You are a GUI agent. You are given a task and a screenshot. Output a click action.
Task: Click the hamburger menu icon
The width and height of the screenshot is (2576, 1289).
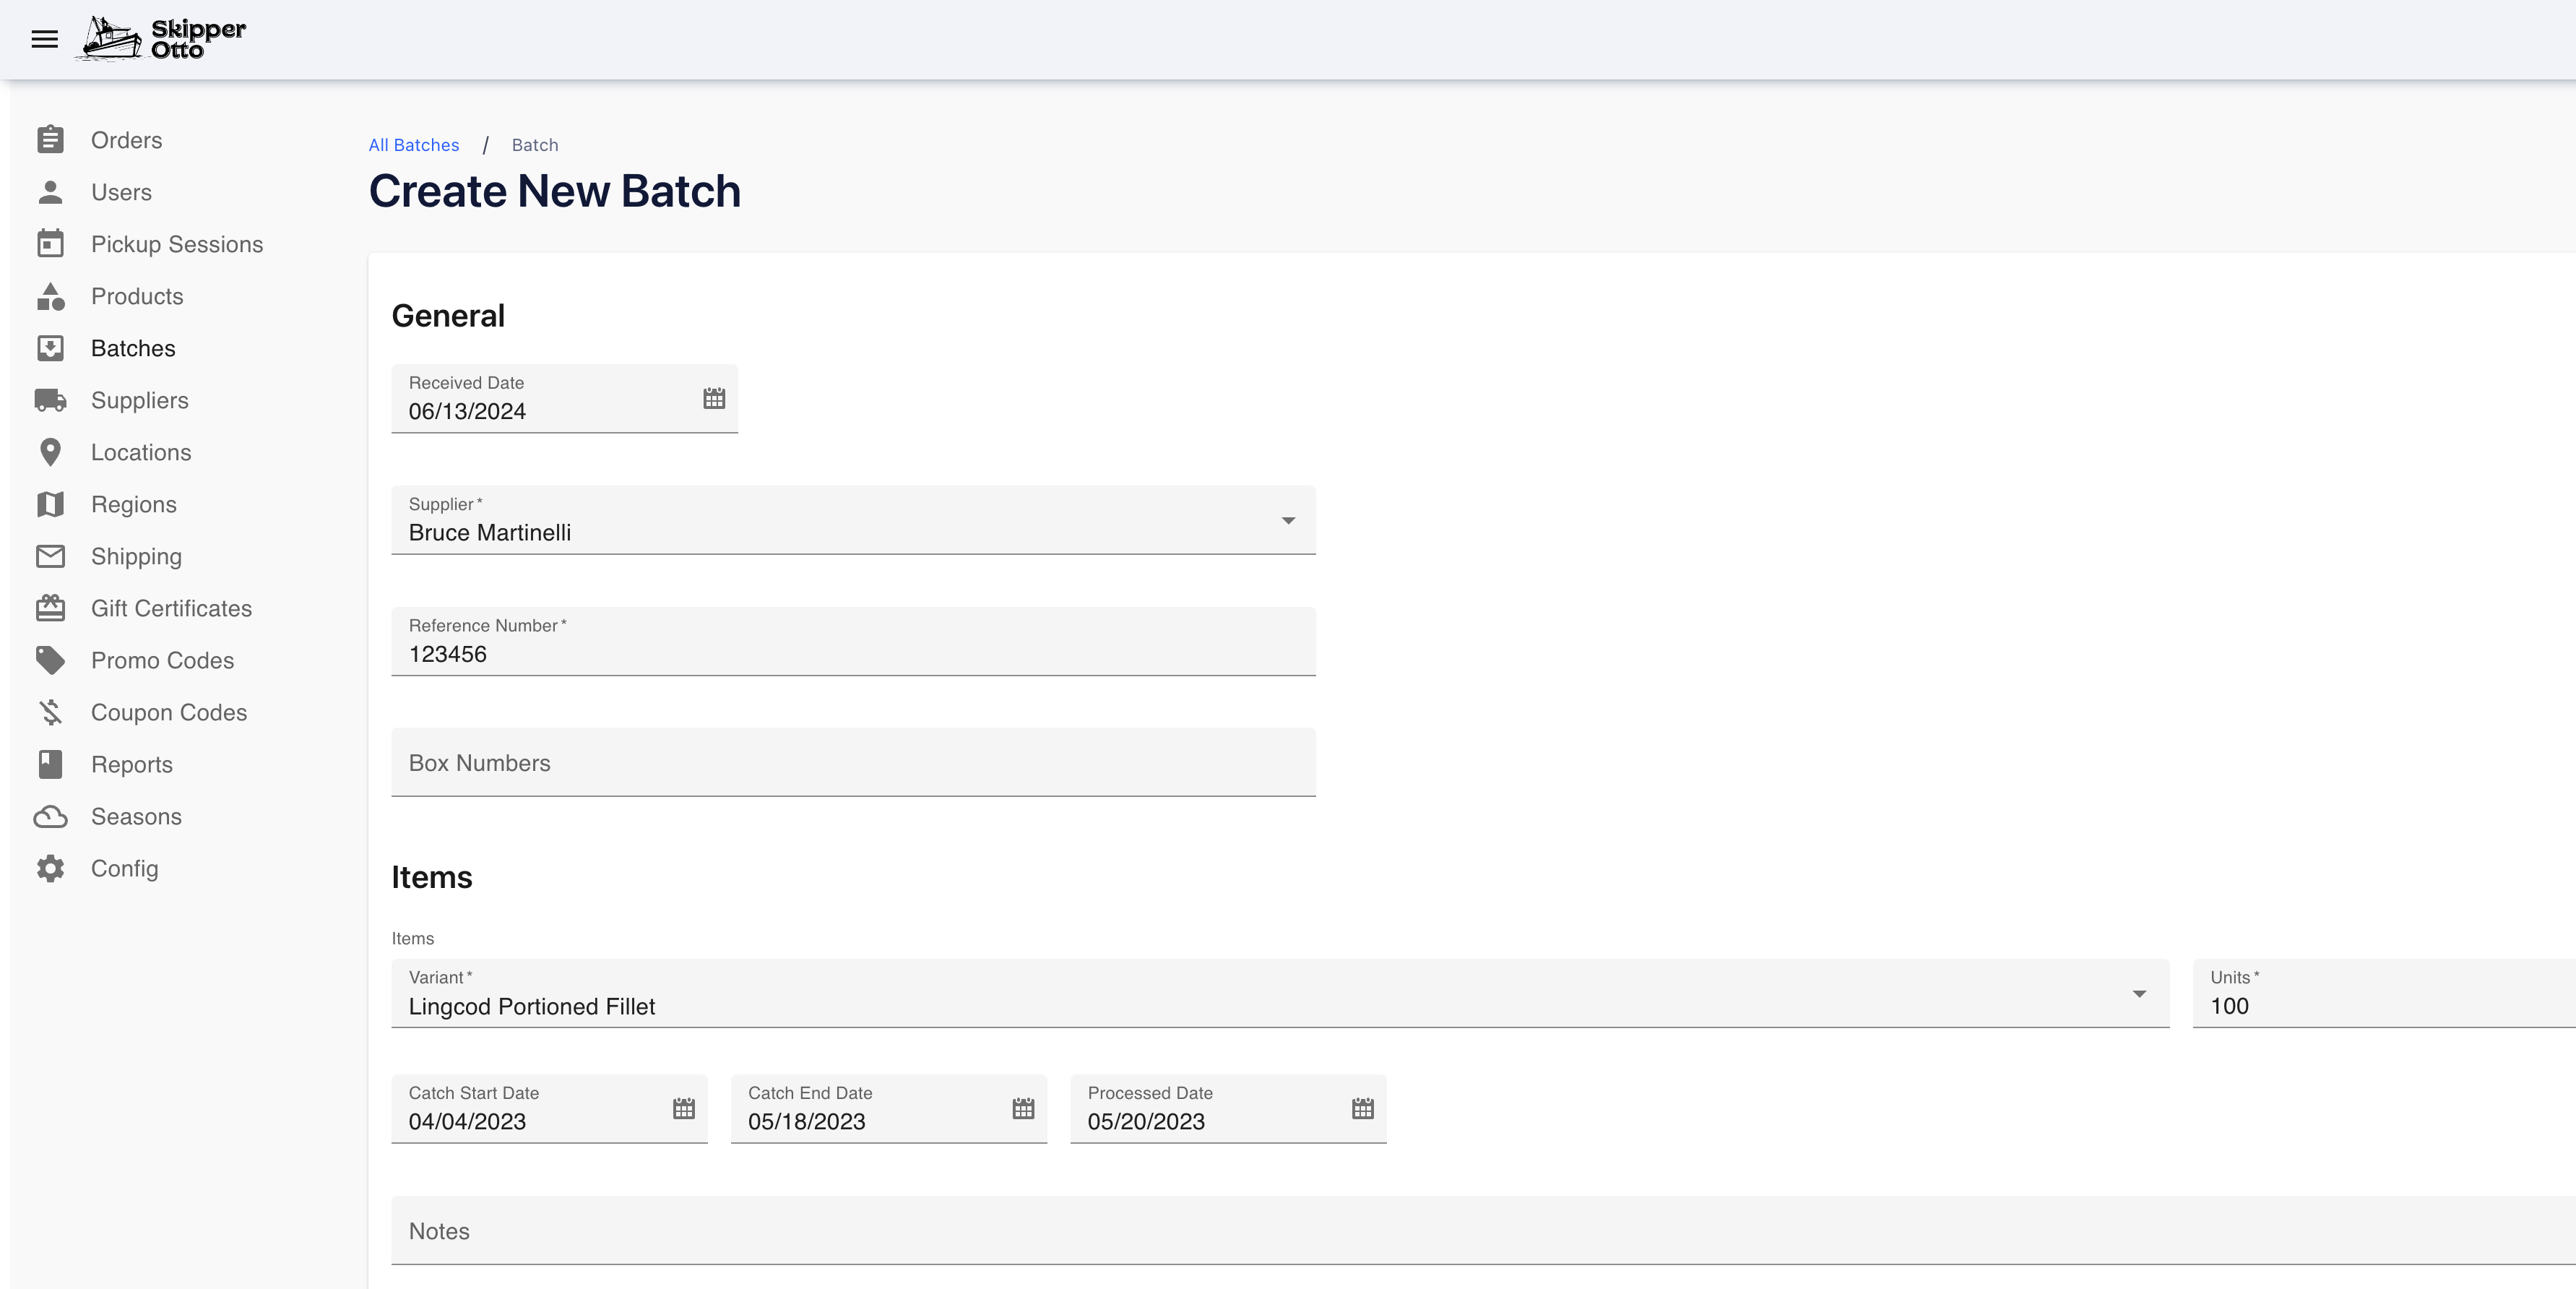click(44, 39)
